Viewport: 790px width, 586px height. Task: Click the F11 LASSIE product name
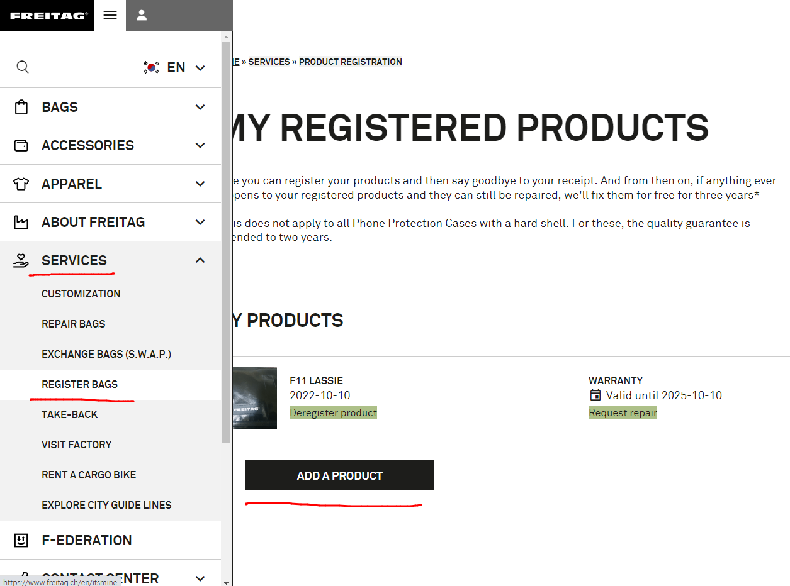(316, 380)
